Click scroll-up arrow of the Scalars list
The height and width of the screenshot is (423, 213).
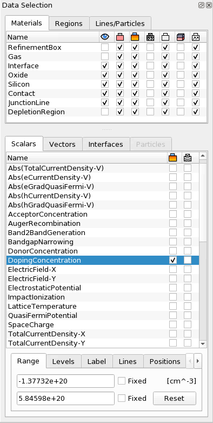(203, 155)
